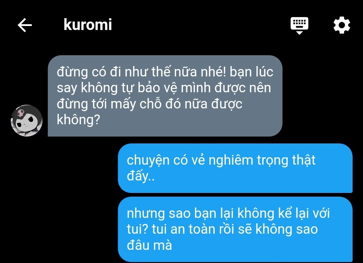This screenshot has width=363, height=263.
Task: Click "đừng tới mấy chỗ đó" line
Action: 119,104
